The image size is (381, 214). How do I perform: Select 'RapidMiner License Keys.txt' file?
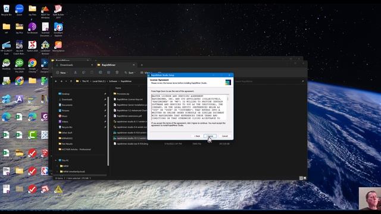[x=130, y=99]
